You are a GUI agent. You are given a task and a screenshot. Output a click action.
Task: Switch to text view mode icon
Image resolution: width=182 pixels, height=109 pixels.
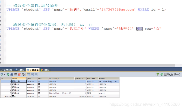(36, 75)
